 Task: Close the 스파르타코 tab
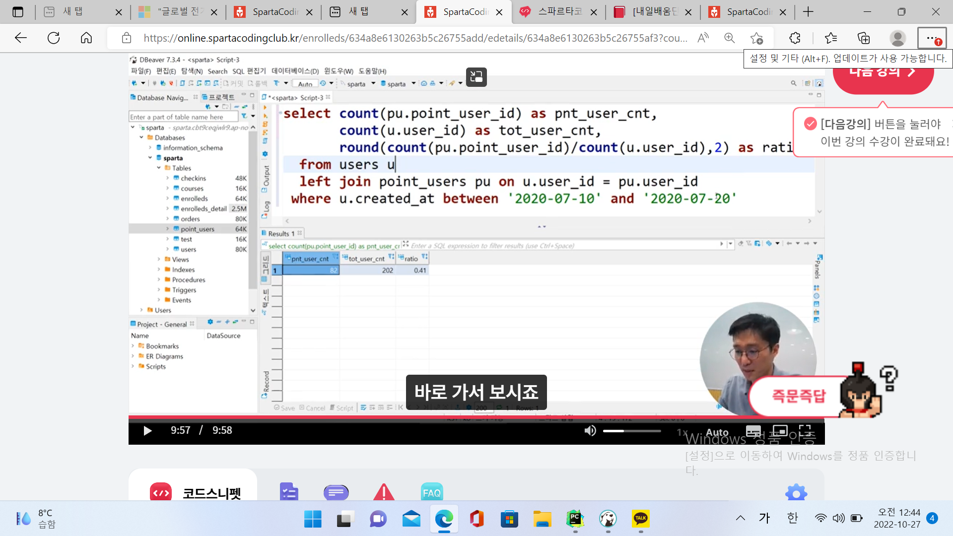click(594, 12)
